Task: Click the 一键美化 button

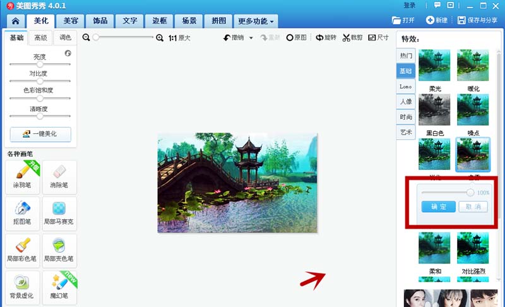Action: tap(40, 134)
